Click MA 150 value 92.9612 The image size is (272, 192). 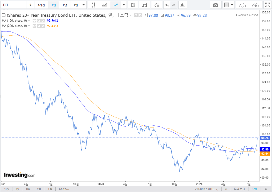(x=53, y=21)
